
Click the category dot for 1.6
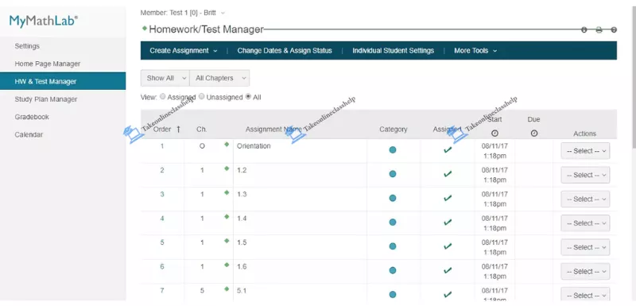pos(392,270)
